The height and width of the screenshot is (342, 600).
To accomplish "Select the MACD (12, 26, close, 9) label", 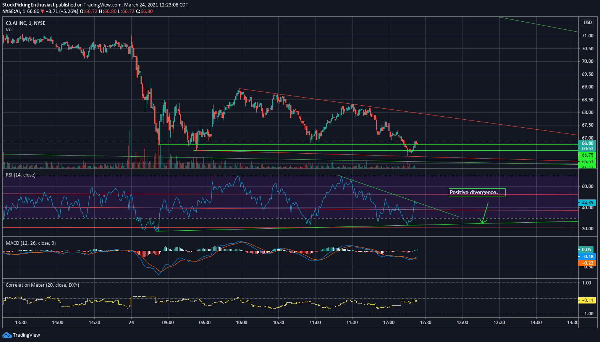I will tap(31, 243).
